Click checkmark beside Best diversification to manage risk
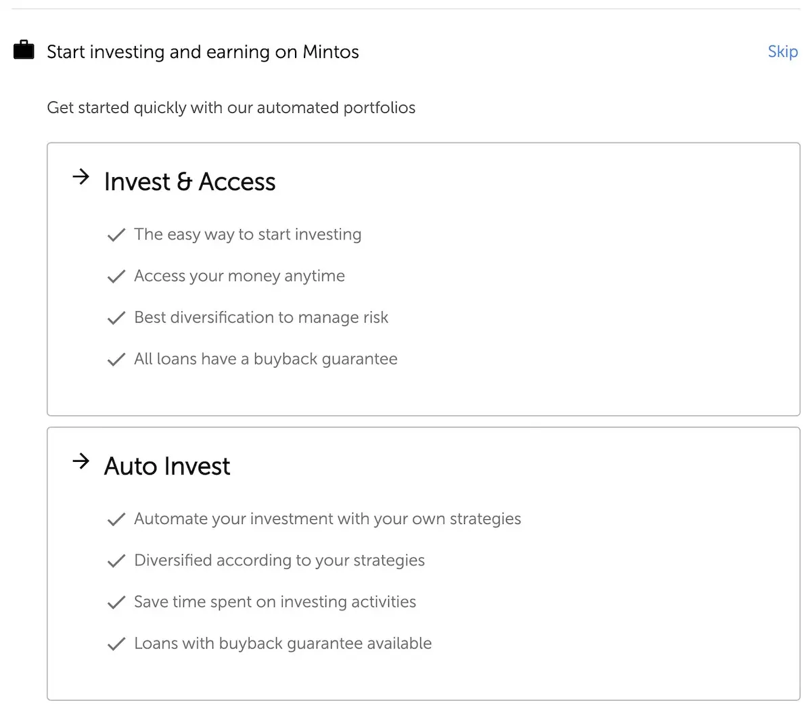812x708 pixels. click(x=116, y=318)
